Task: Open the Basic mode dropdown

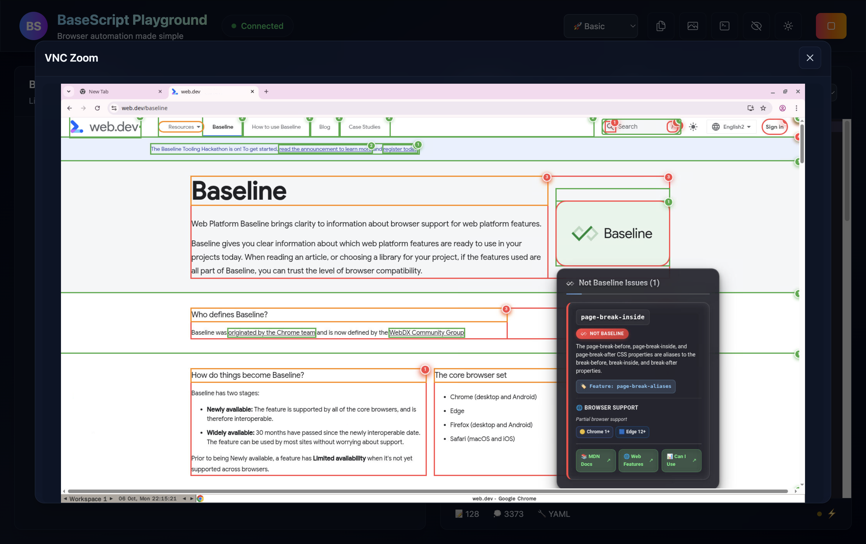Action: [601, 26]
